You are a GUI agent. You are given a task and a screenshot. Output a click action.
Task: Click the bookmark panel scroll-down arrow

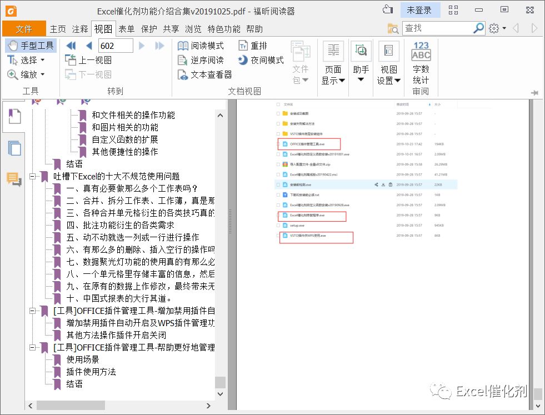click(x=220, y=394)
